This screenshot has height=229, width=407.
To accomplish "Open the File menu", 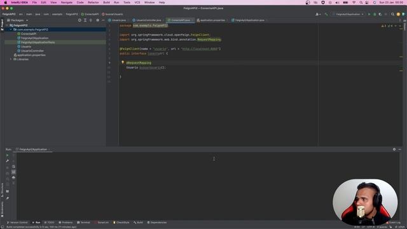I will pos(34,3).
